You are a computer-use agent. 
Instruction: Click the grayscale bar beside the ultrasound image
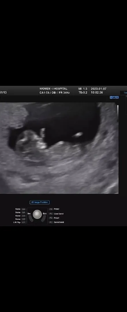click(x=118, y=113)
